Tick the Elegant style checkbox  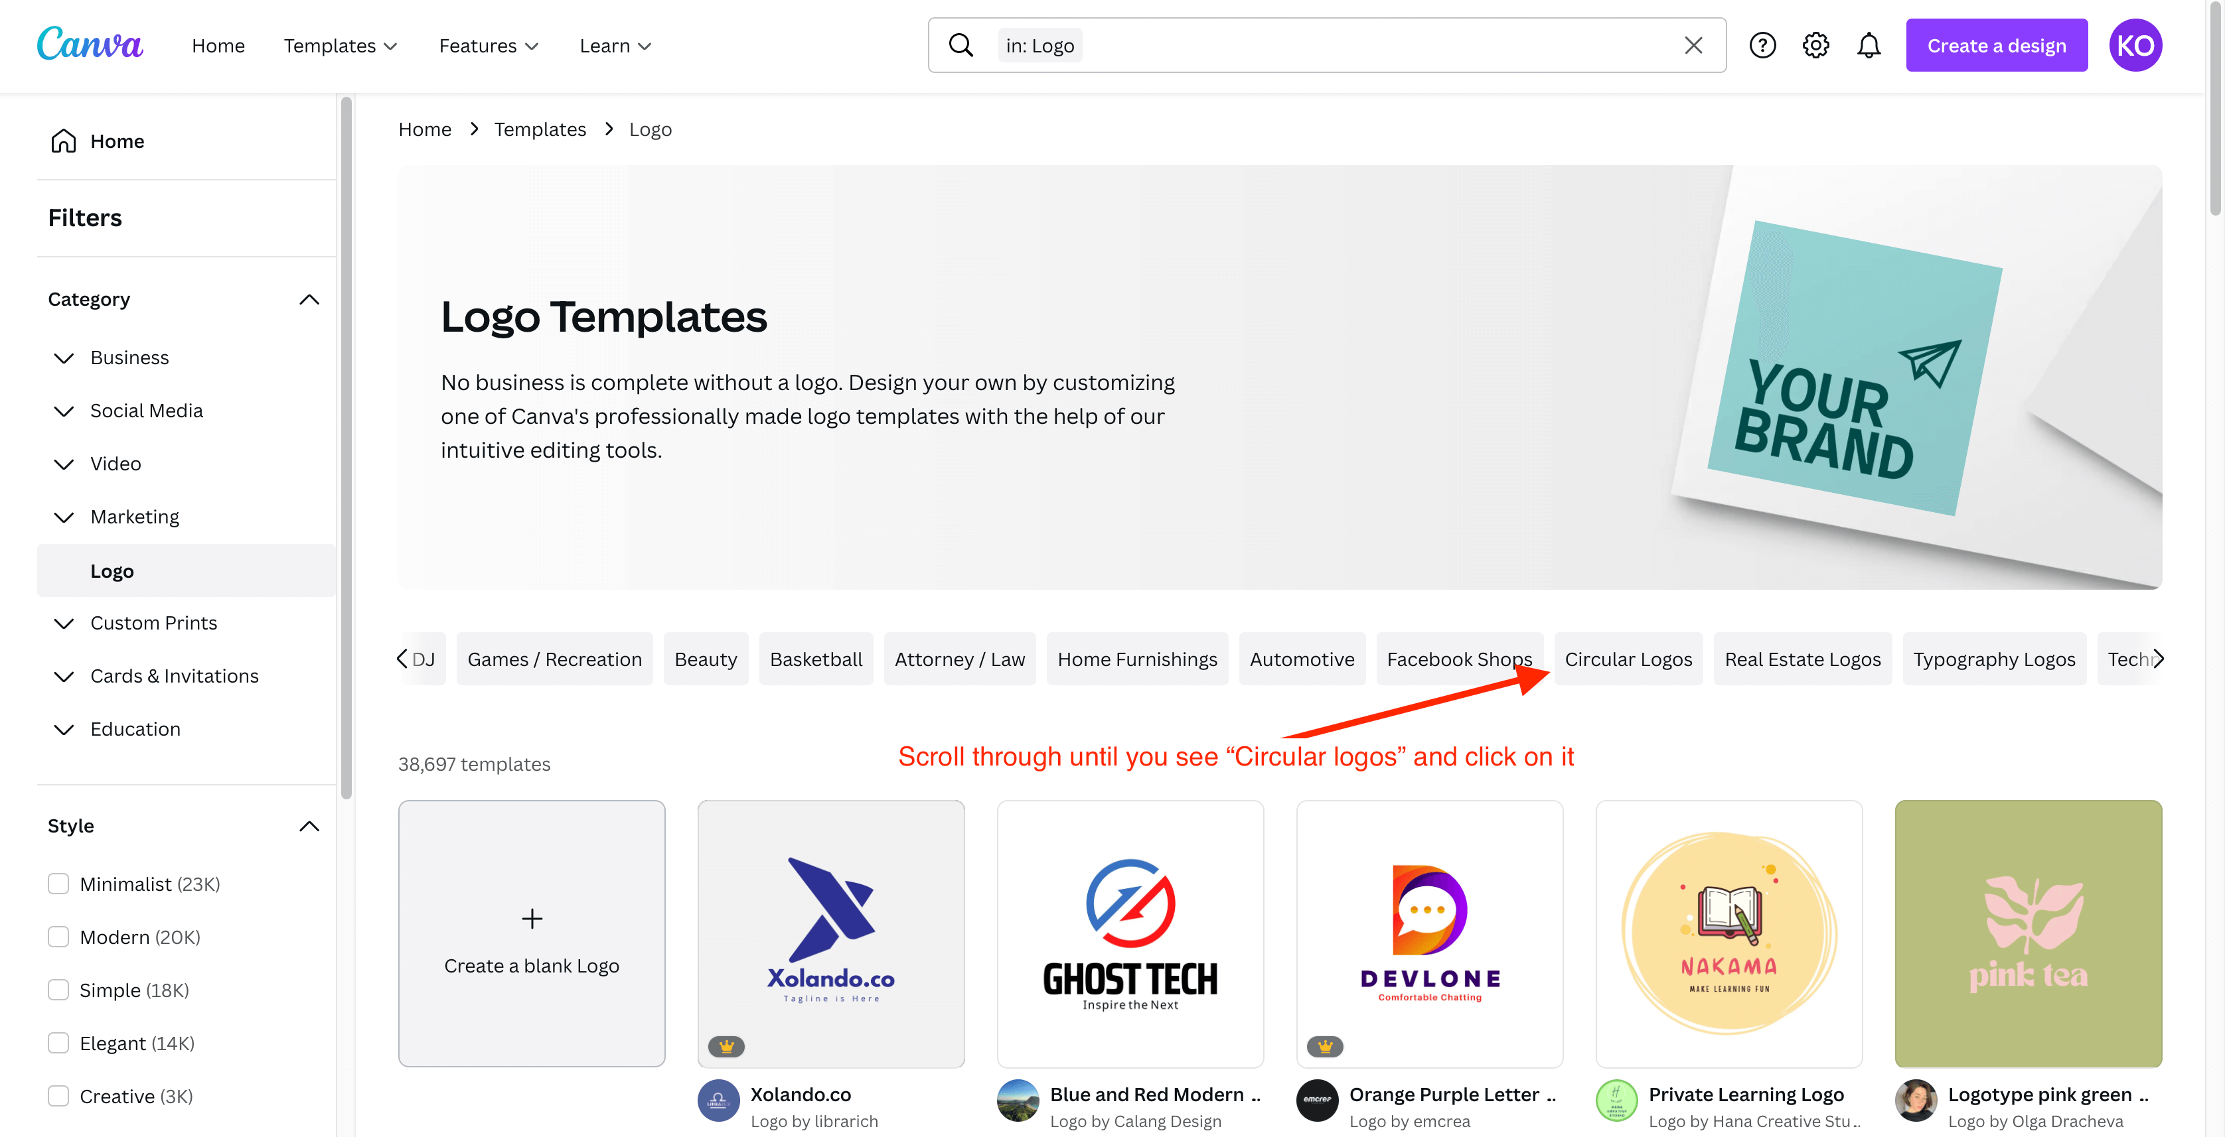click(58, 1043)
